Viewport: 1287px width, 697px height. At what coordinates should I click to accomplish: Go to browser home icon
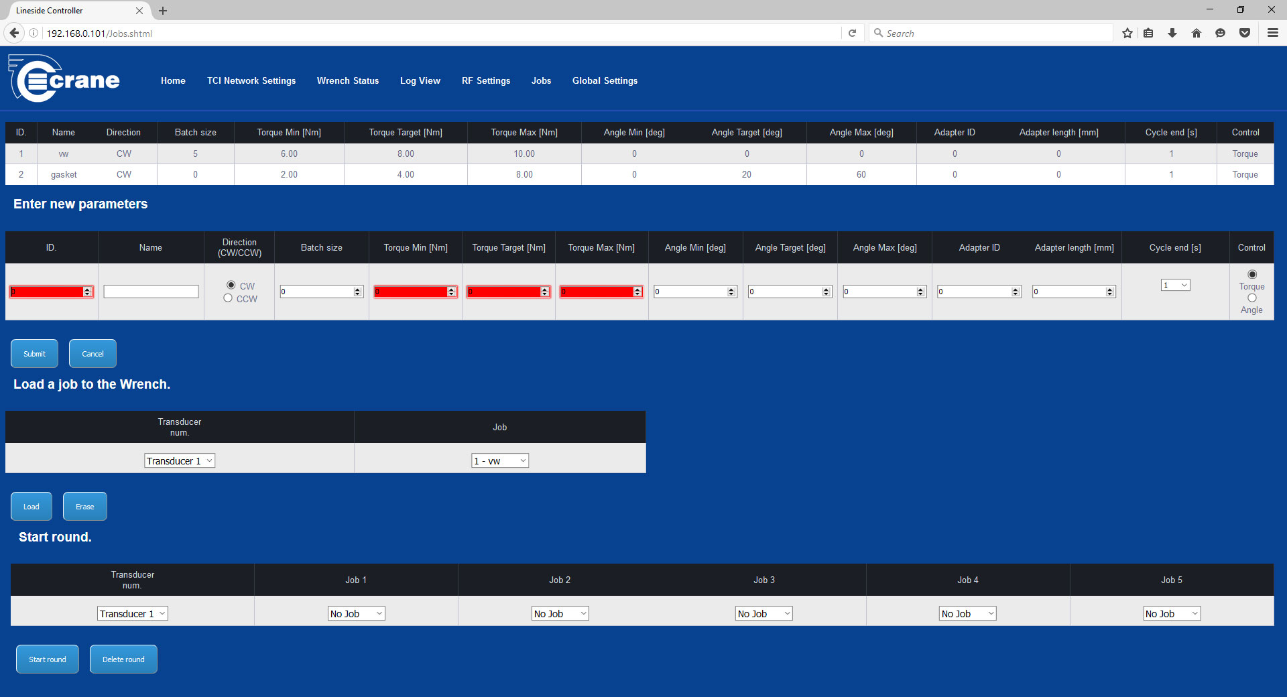(1197, 33)
